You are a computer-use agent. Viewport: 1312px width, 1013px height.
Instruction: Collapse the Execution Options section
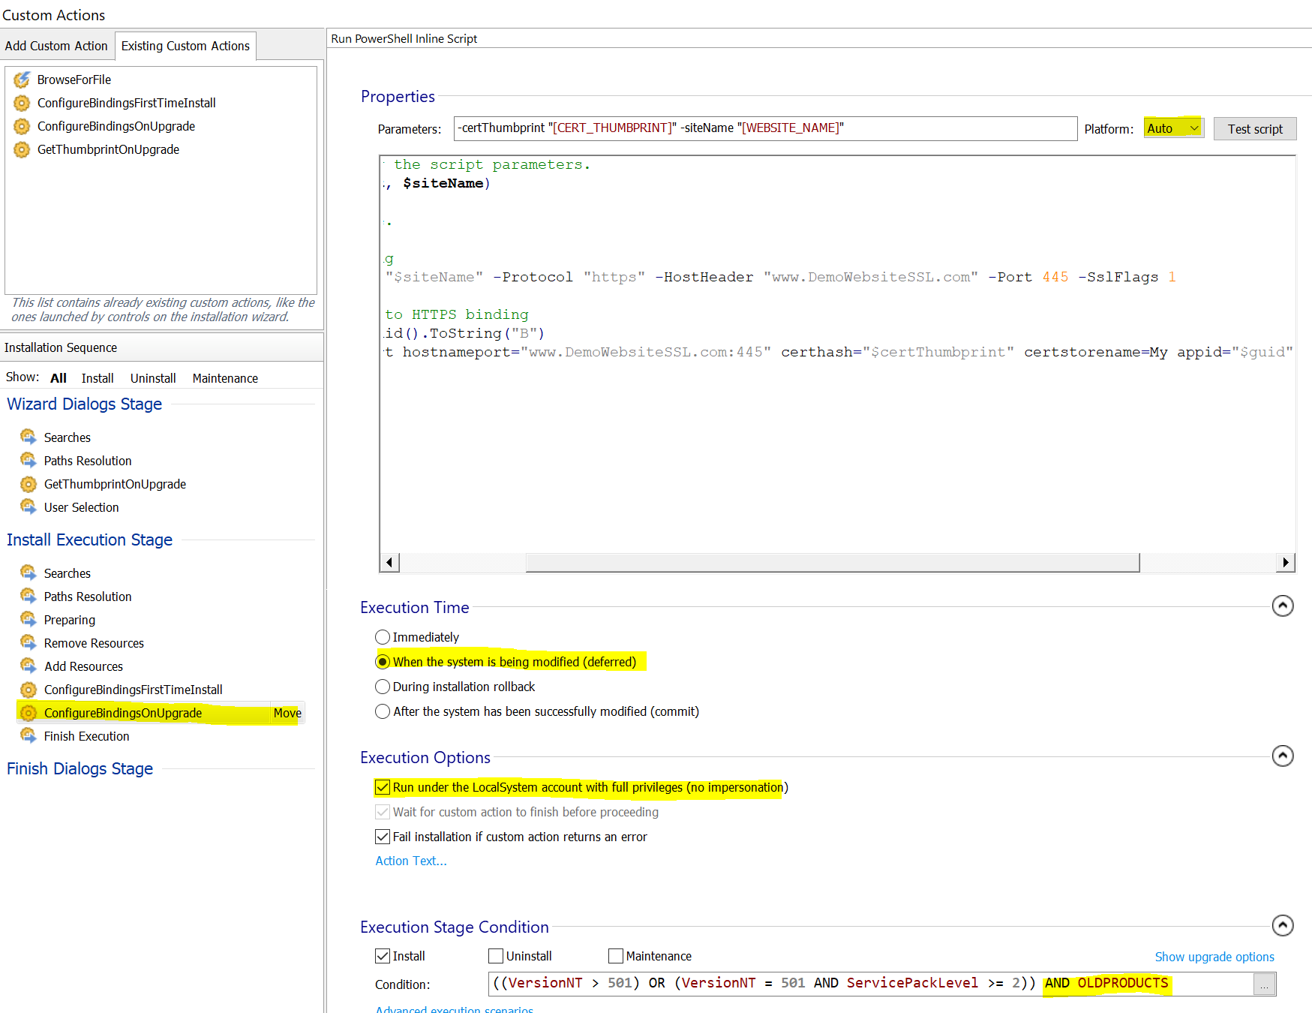1283,756
